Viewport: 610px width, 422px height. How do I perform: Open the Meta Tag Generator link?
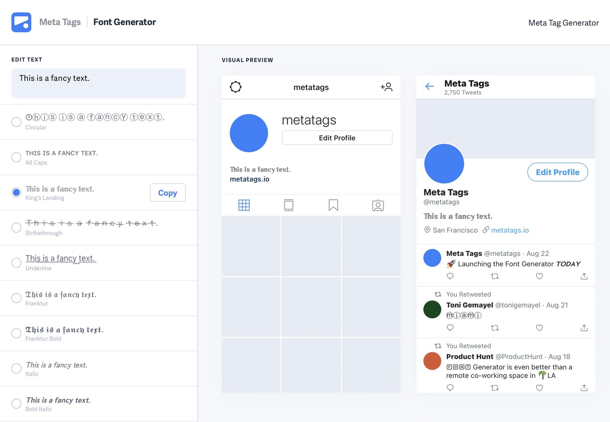(x=563, y=23)
